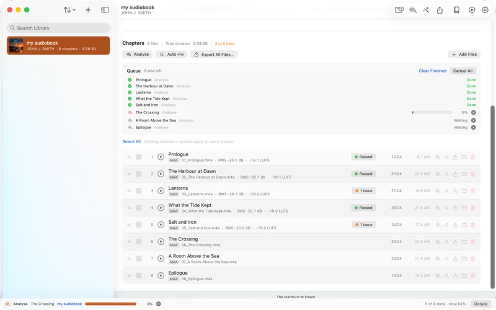
Task: Click the 1 issue badge on Salt and Iron
Action: 364,224
